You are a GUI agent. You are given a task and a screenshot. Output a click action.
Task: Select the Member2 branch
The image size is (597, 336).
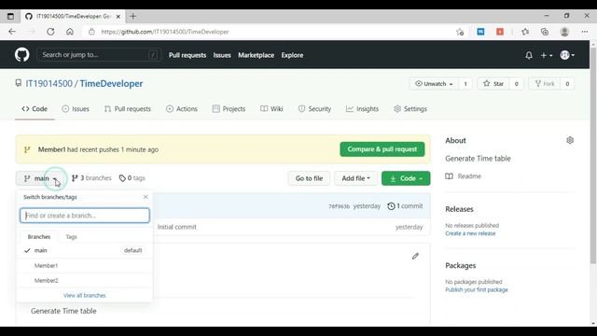coord(85,280)
